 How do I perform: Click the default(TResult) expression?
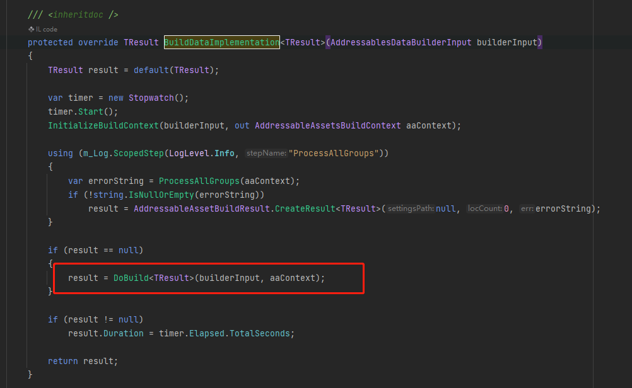[x=173, y=70]
